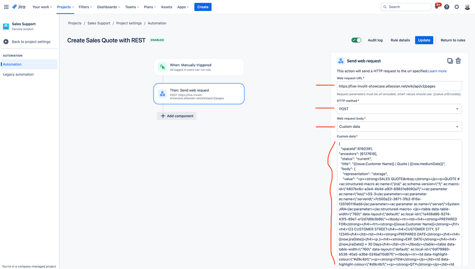This screenshot has height=269, width=475.
Task: Expand the Plans menu
Action: (x=150, y=7)
